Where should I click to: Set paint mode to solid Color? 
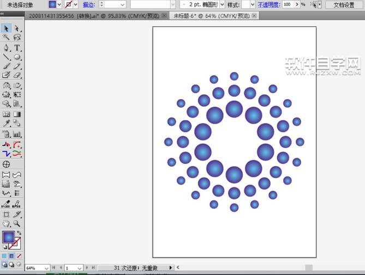click(x=4, y=256)
